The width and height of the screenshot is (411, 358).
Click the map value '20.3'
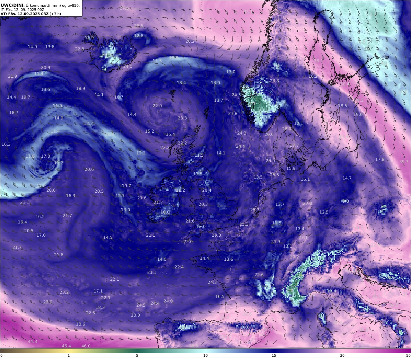click(x=203, y=204)
